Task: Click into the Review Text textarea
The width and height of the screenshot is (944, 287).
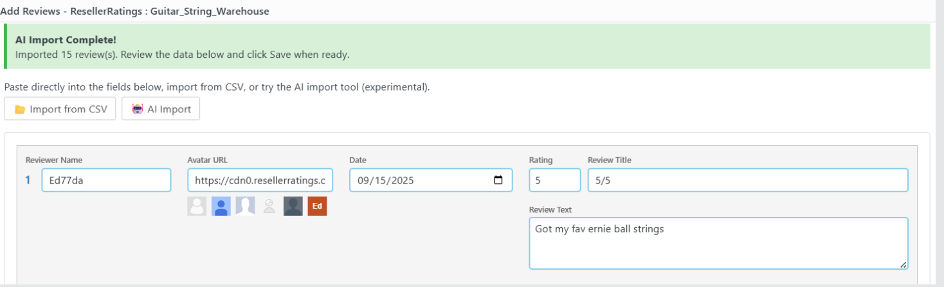Action: point(718,243)
